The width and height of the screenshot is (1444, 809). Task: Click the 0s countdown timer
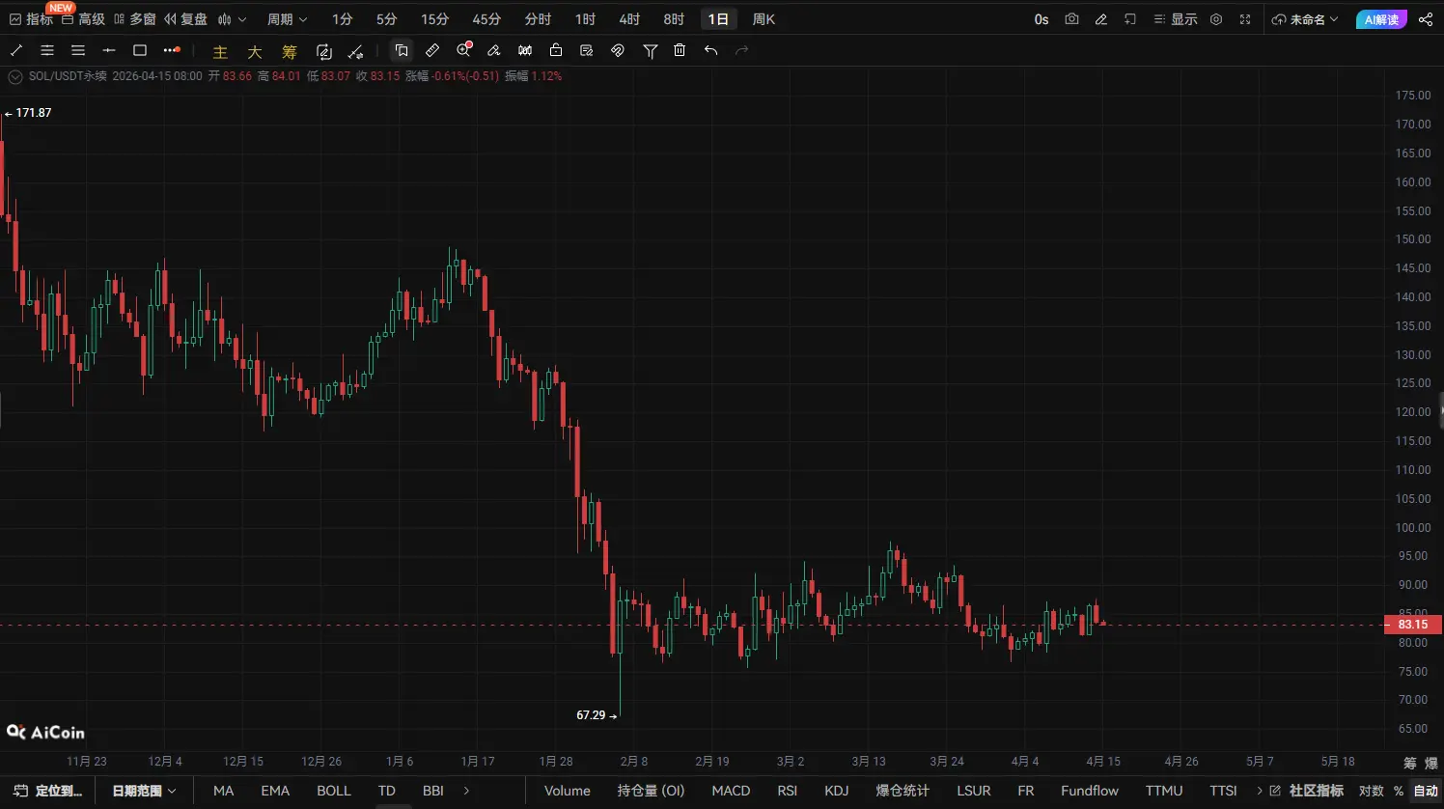click(x=1041, y=19)
